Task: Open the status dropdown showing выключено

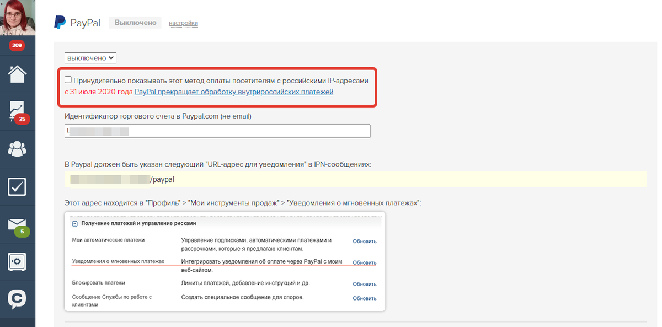Action: (x=90, y=57)
